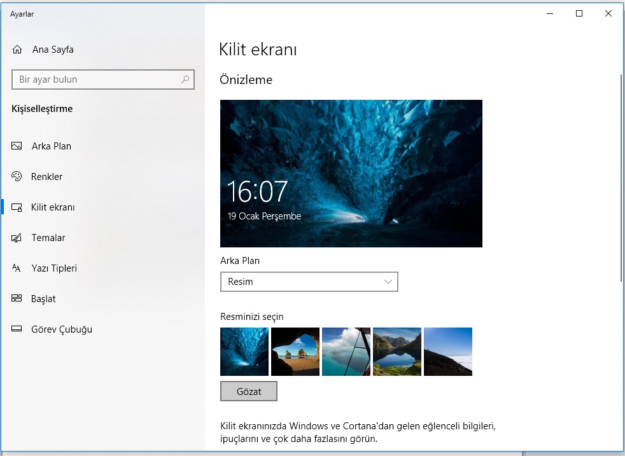Open Yazı Tipleri settings
This screenshot has width=625, height=456.
54,268
